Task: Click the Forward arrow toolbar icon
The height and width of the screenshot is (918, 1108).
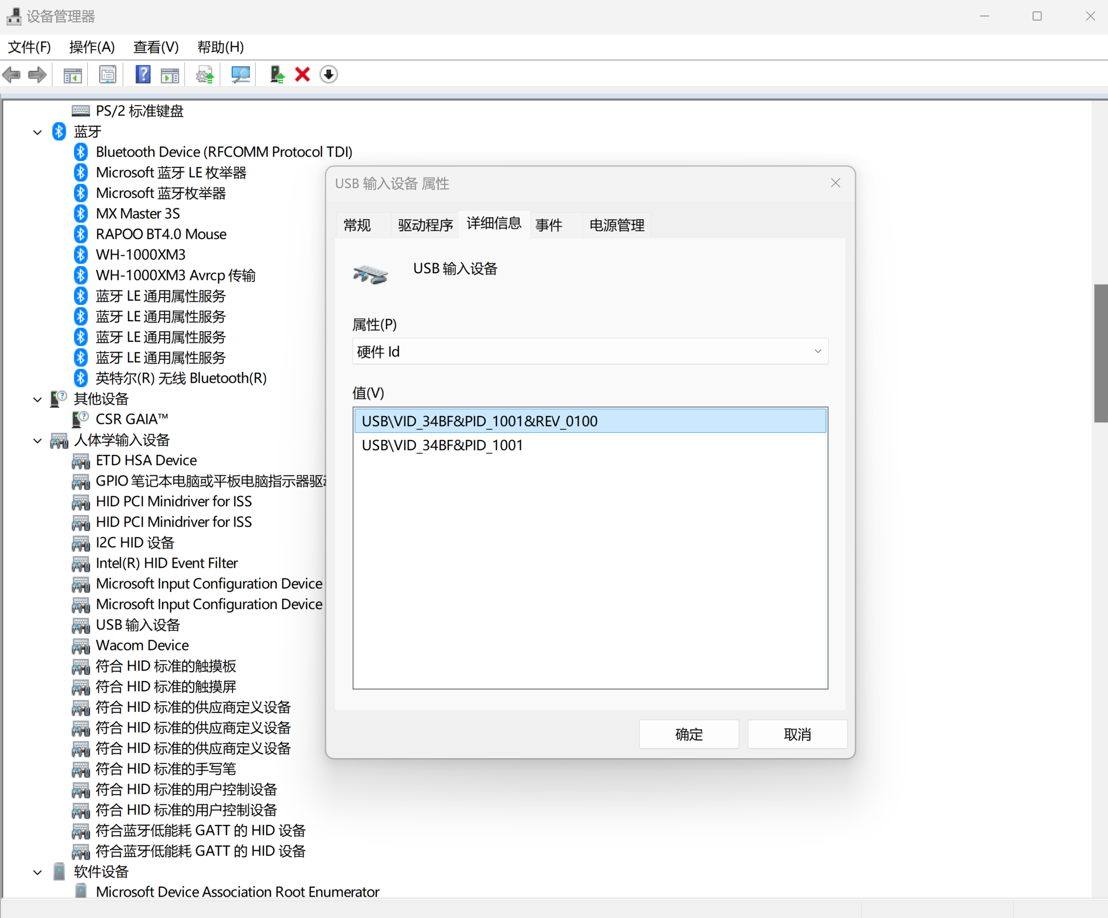Action: click(37, 74)
